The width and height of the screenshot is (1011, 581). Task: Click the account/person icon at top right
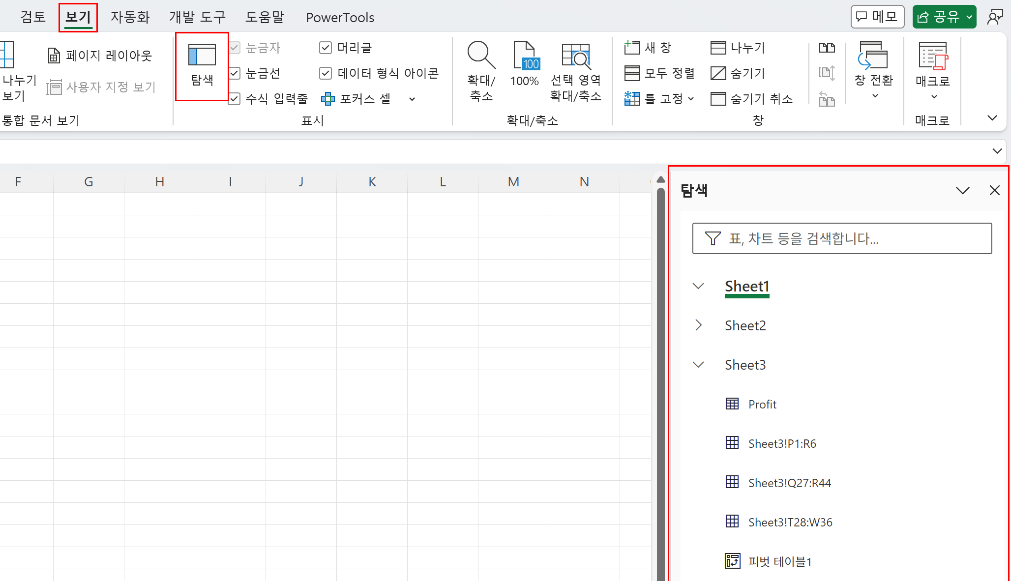pyautogui.click(x=995, y=17)
